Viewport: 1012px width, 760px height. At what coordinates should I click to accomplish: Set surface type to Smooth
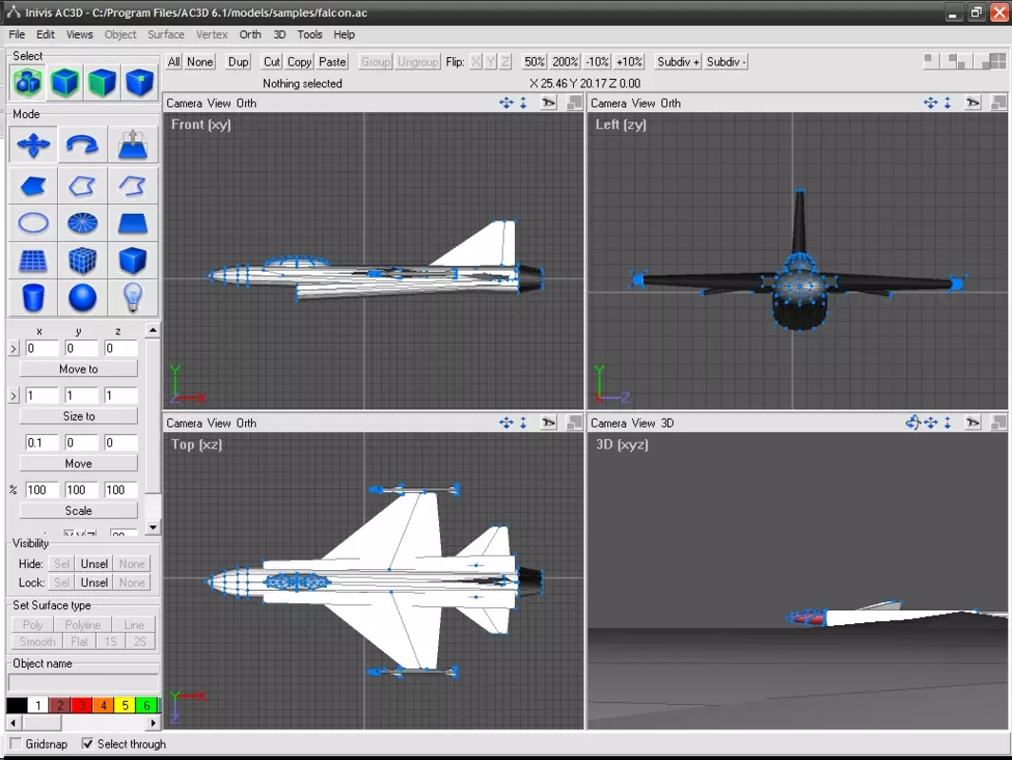[37, 641]
